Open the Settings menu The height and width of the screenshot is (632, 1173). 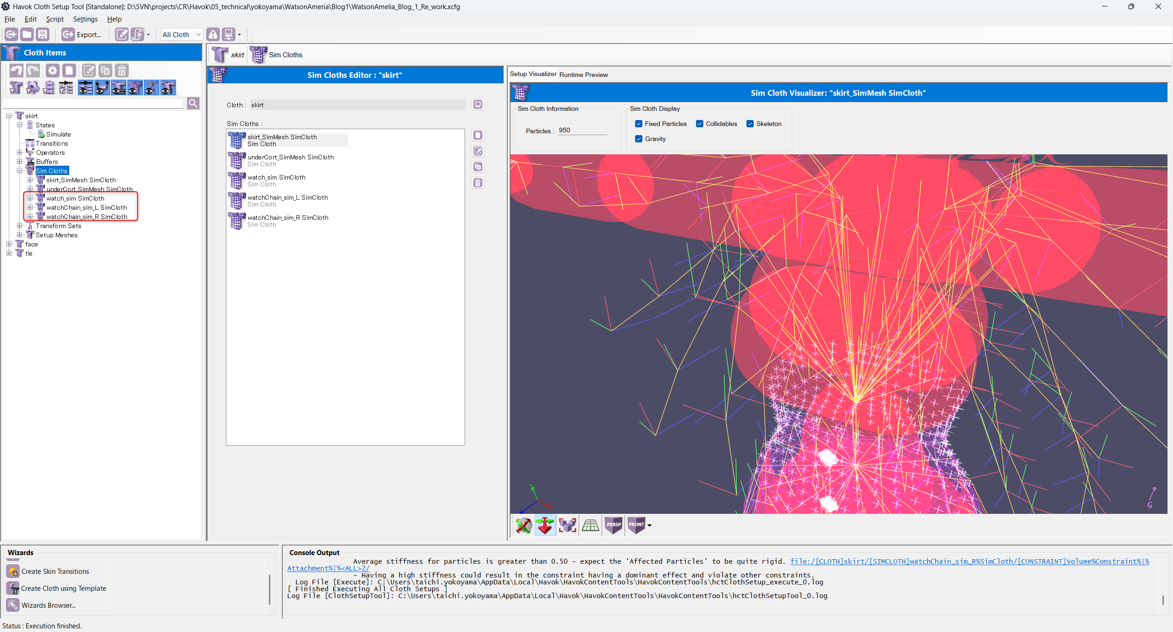click(x=85, y=19)
